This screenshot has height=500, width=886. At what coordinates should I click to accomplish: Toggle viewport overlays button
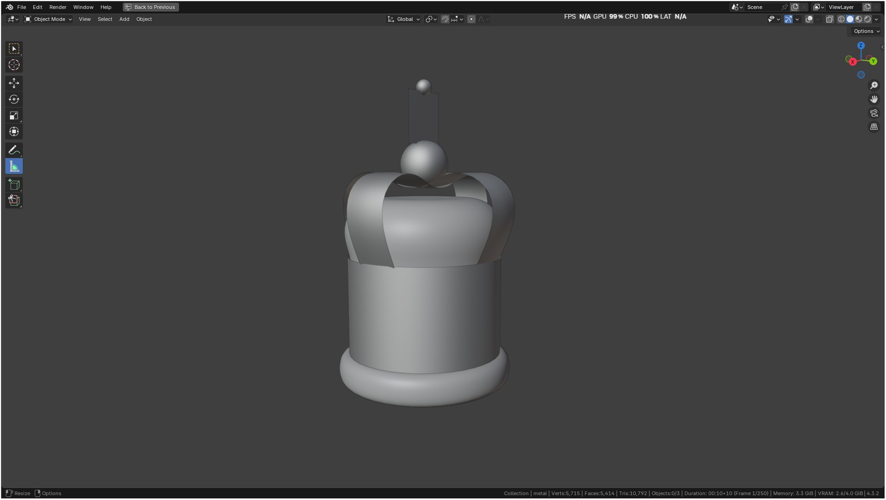[x=809, y=19]
